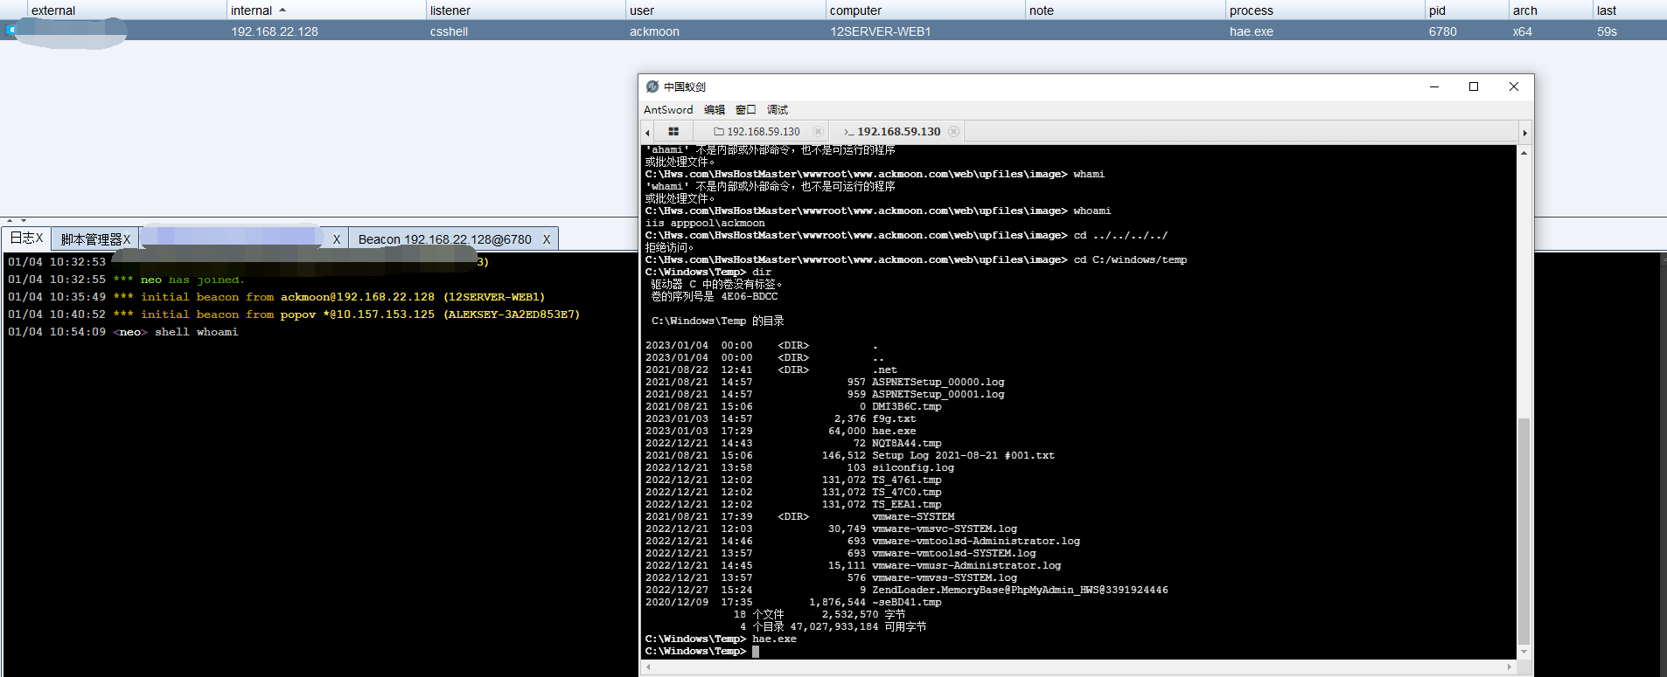Open the 编辑 menu in AntSword
Image resolution: width=1667 pixels, height=677 pixels.
click(715, 110)
